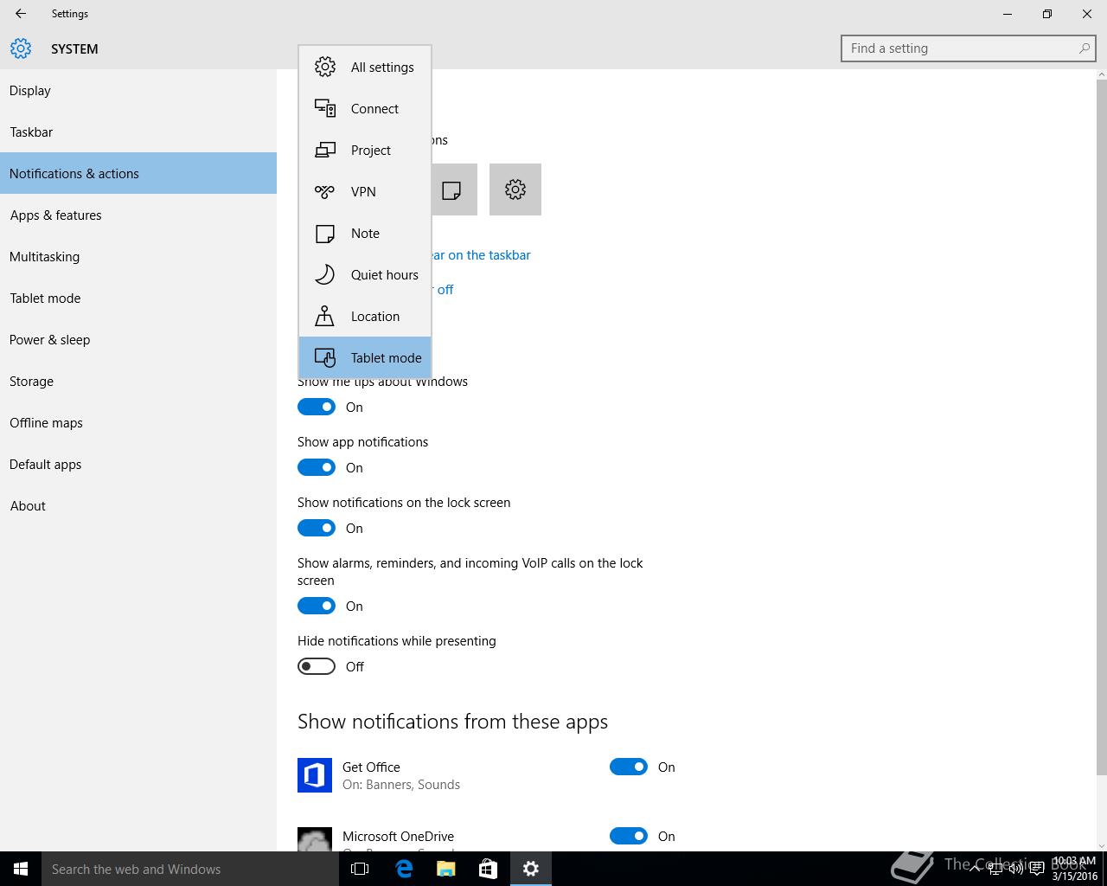
Task: Open Apps & features in the sidebar
Action: pos(138,215)
